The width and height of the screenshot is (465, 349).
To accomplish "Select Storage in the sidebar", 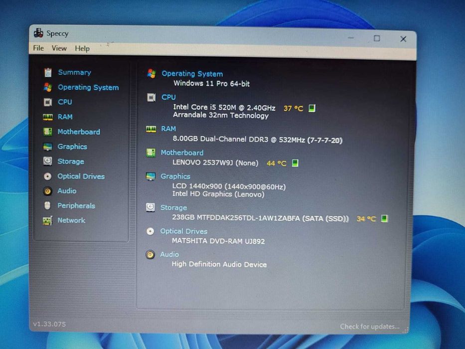I will click(x=71, y=162).
